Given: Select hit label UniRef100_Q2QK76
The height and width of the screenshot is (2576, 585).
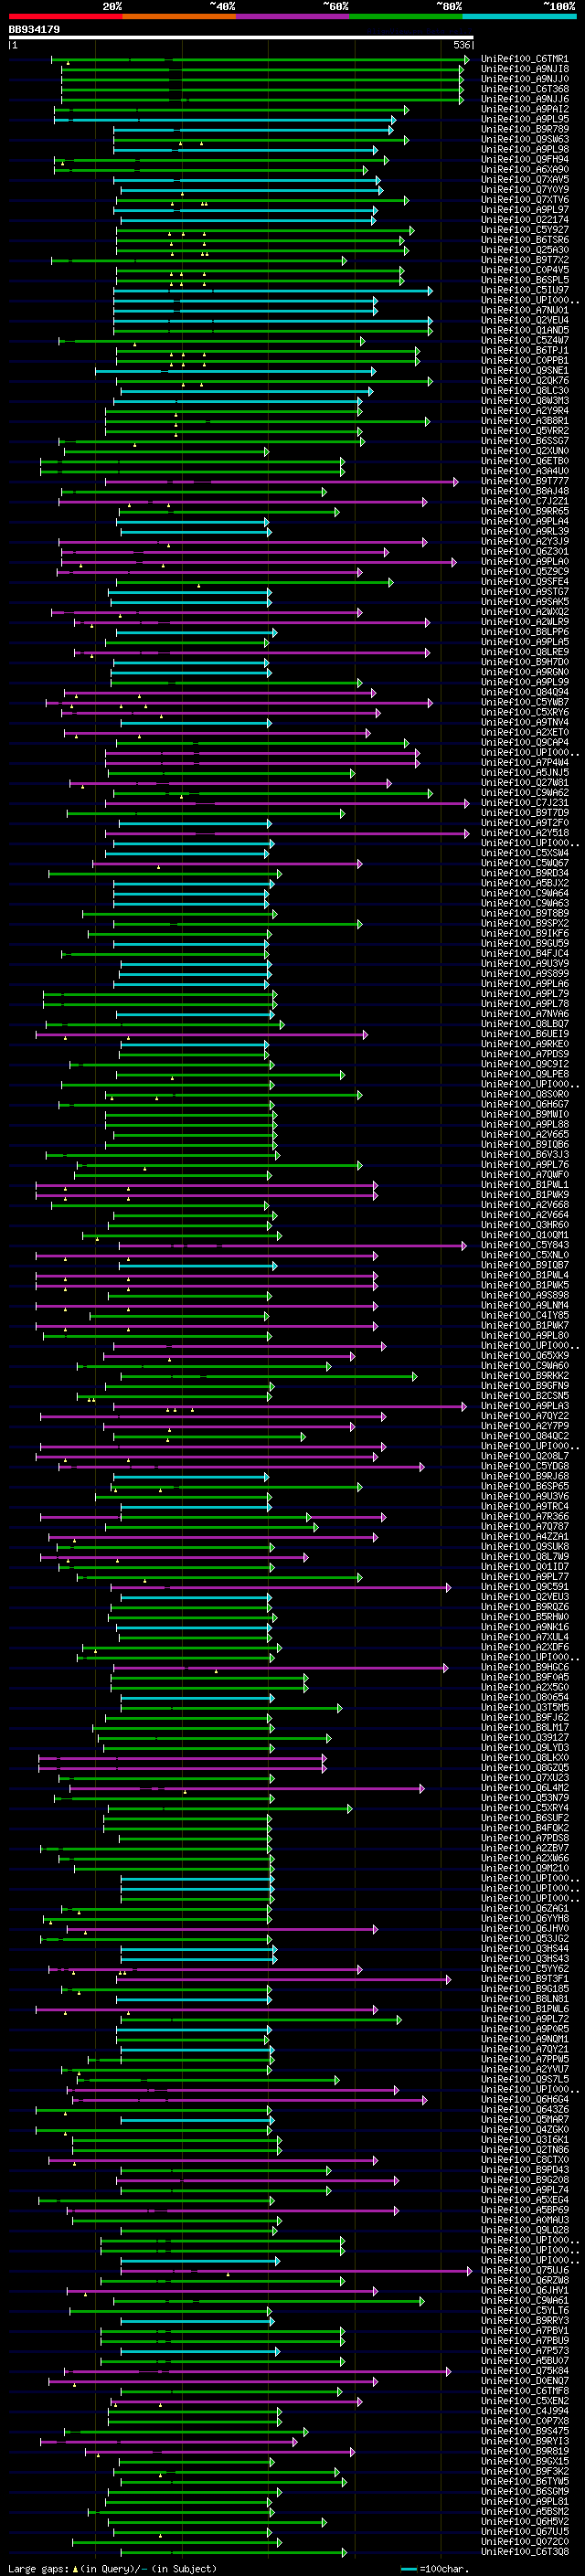Looking at the screenshot, I should [525, 380].
